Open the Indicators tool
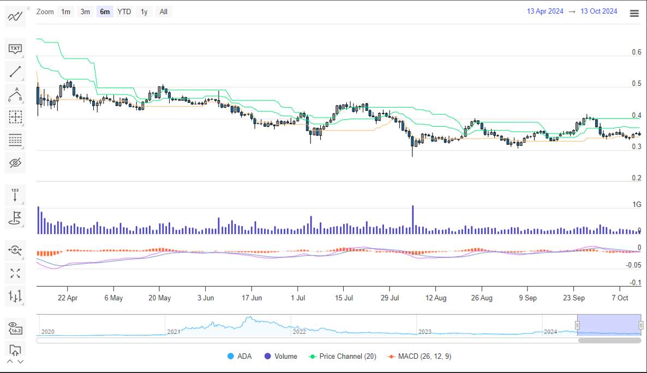Image resolution: width=647 pixels, height=373 pixels. coord(15,16)
